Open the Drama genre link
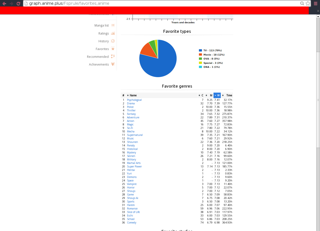 coord(131,104)
